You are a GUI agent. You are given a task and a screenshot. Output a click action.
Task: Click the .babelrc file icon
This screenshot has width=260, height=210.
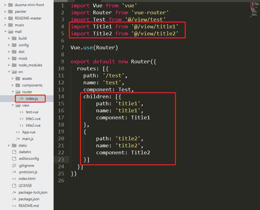click(x=14, y=152)
